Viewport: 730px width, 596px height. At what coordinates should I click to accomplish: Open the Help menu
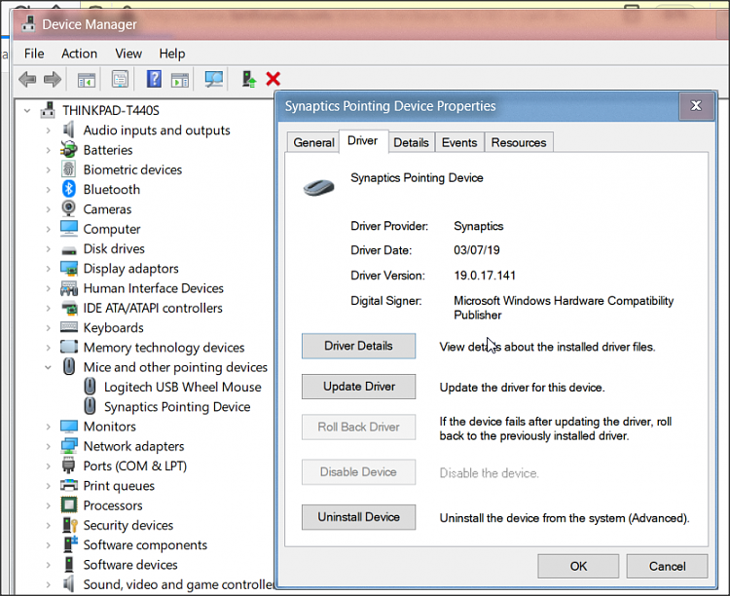click(171, 54)
